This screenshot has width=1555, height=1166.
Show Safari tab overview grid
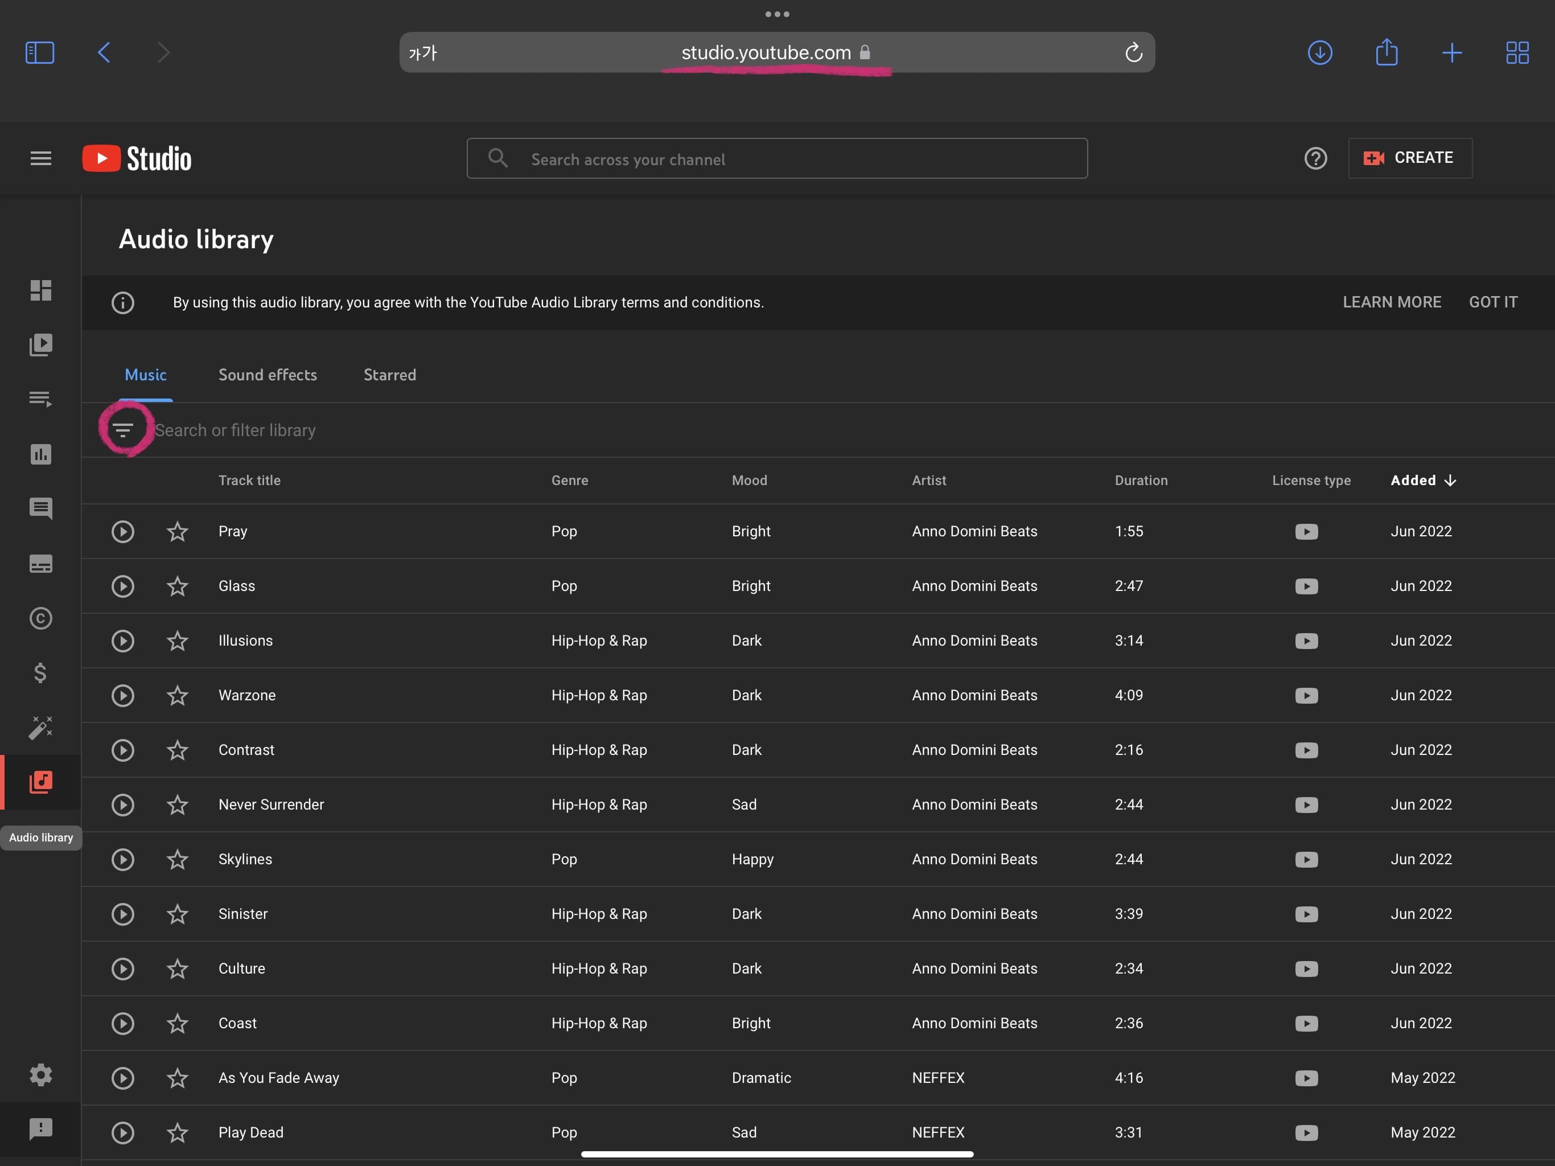pyautogui.click(x=1517, y=53)
